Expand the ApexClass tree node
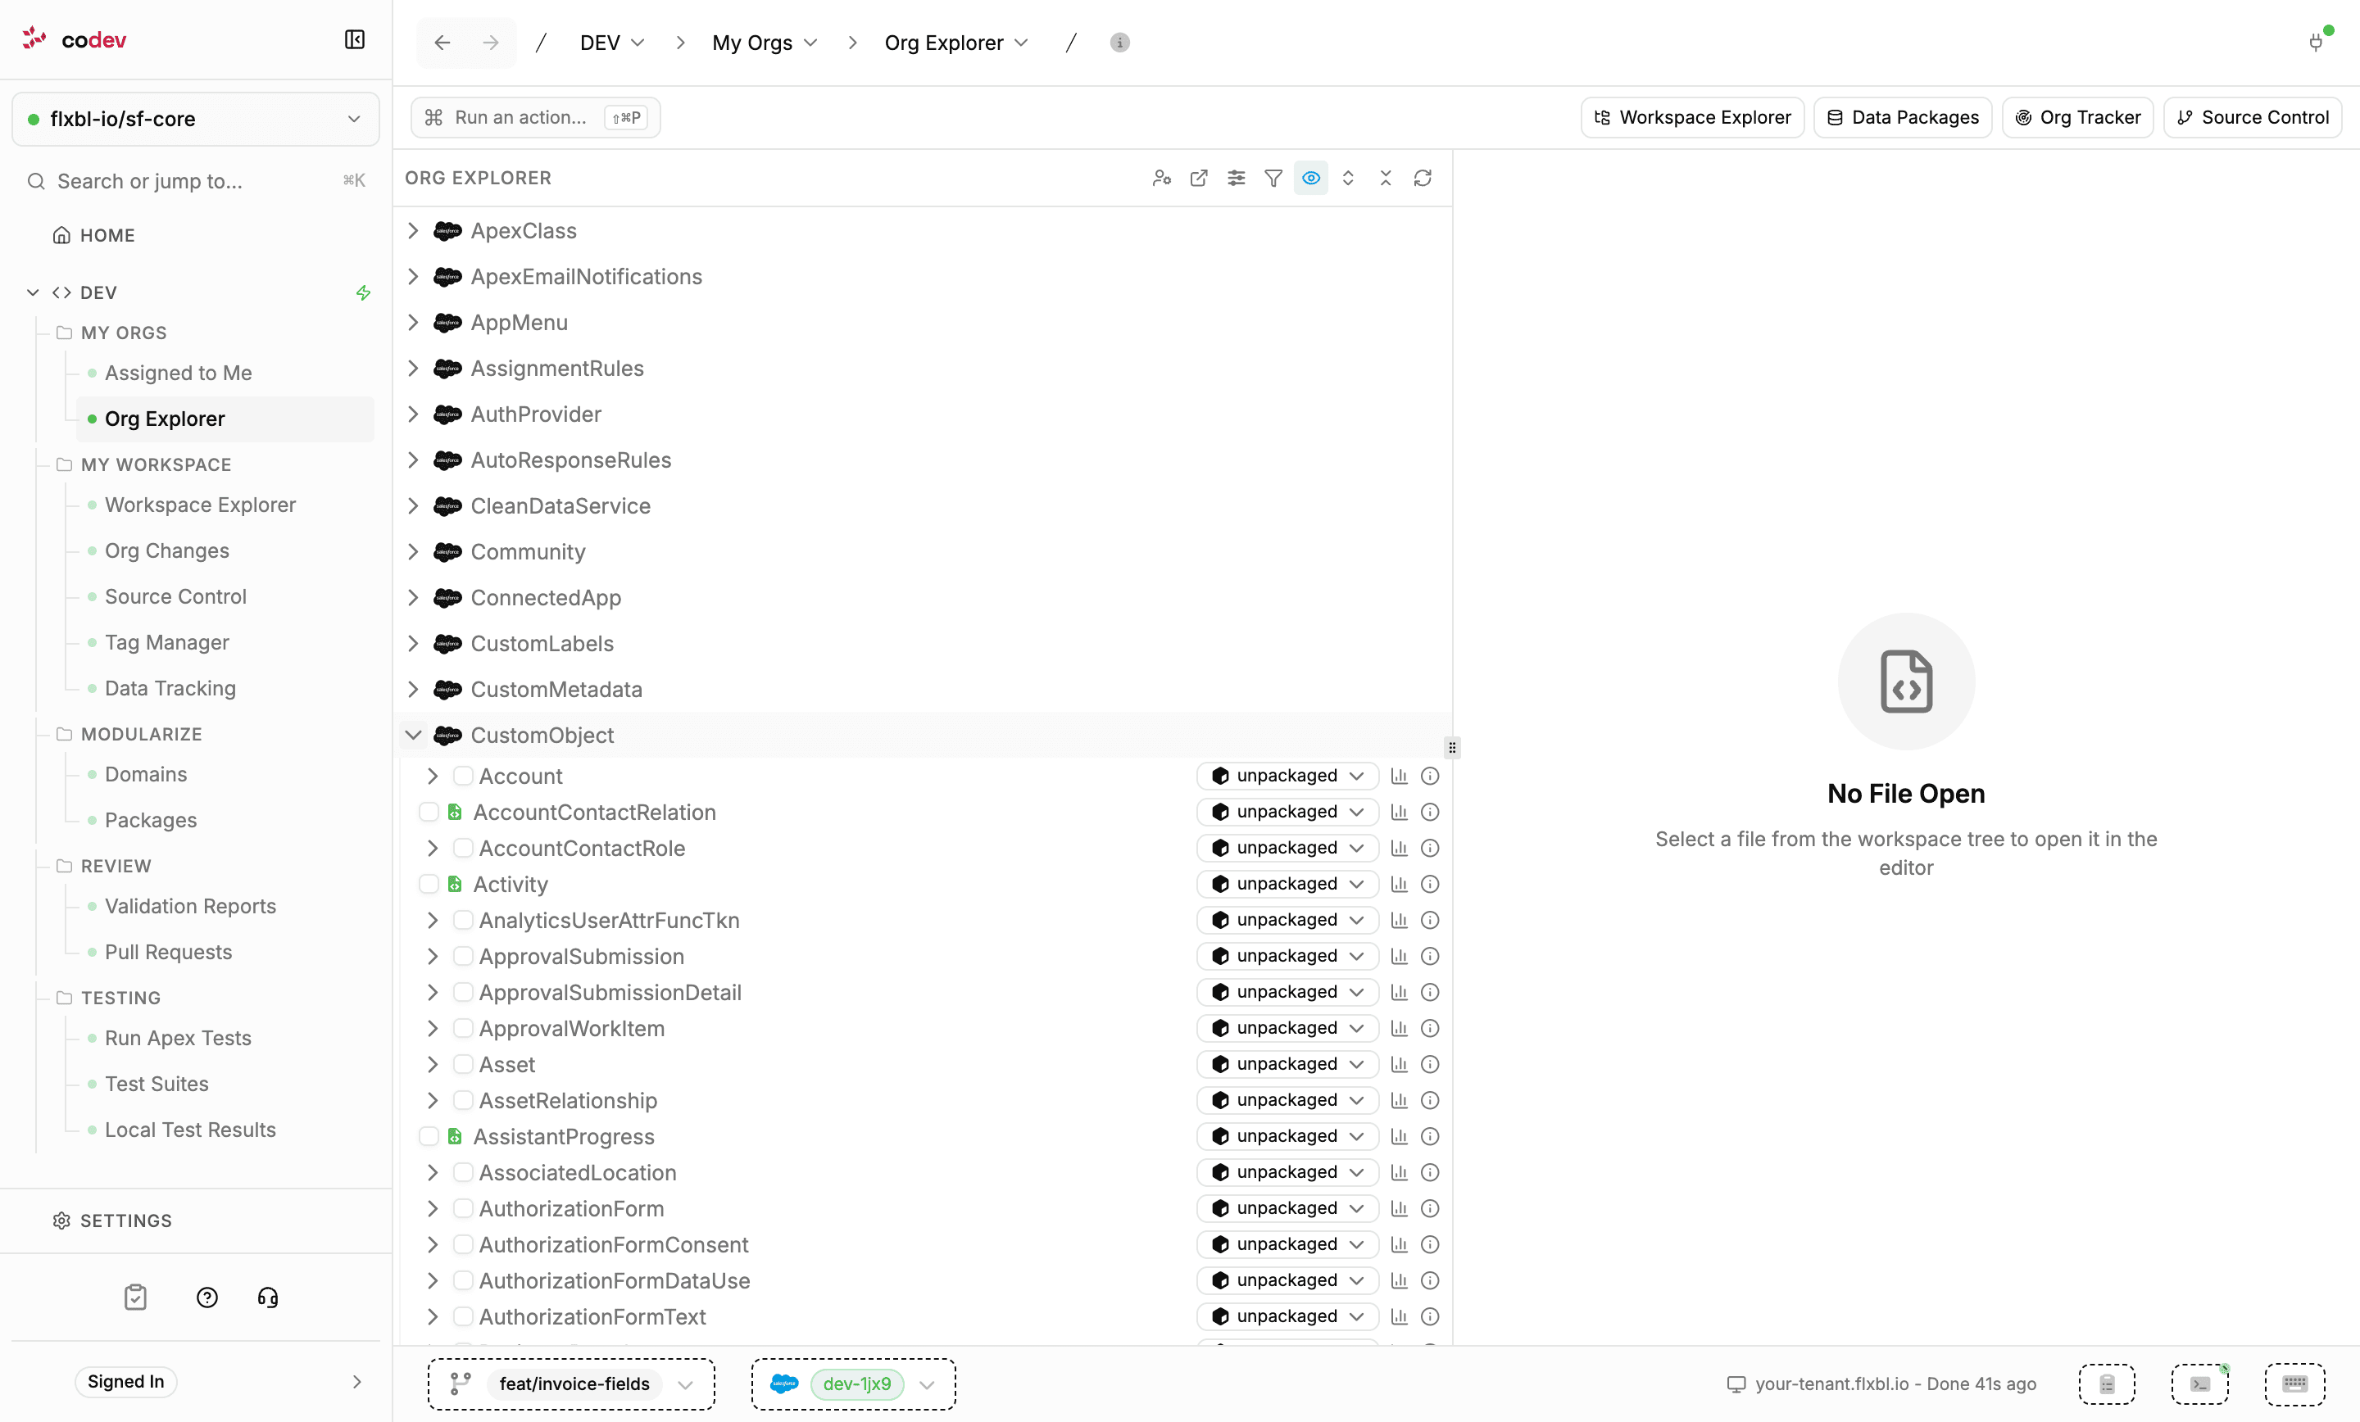 [x=413, y=231]
